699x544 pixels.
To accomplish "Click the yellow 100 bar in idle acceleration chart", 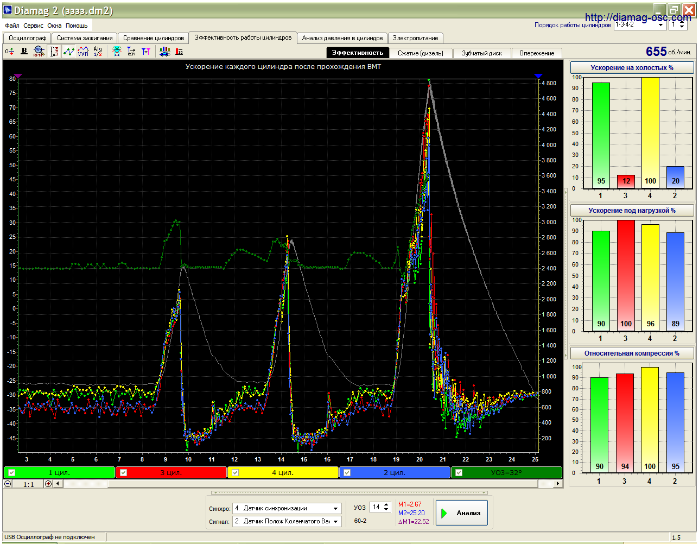I will 650,133.
